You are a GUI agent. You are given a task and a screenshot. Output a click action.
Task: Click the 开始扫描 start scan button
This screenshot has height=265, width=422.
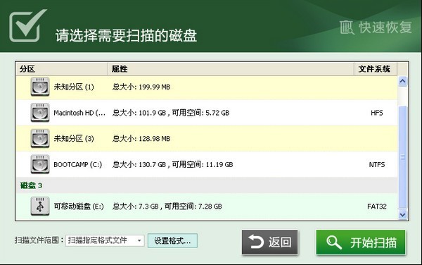click(x=361, y=242)
